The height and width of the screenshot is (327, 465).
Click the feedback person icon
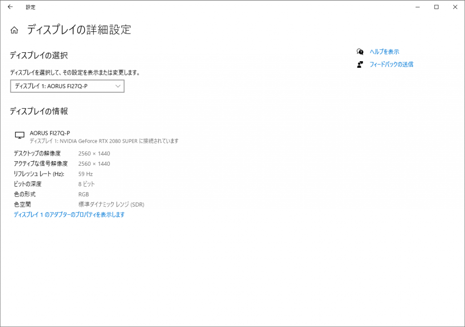pos(360,64)
